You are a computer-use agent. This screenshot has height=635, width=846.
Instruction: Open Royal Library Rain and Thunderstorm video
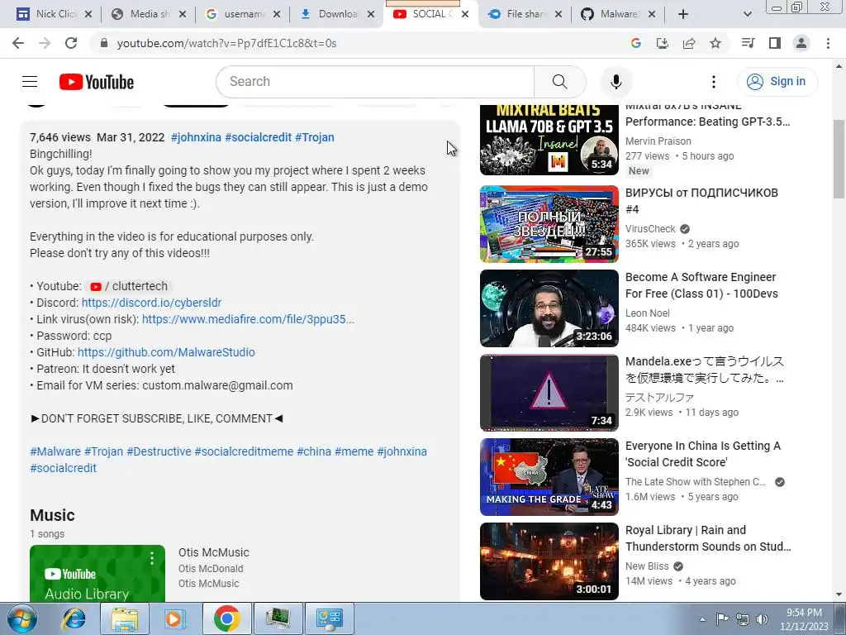[708, 538]
